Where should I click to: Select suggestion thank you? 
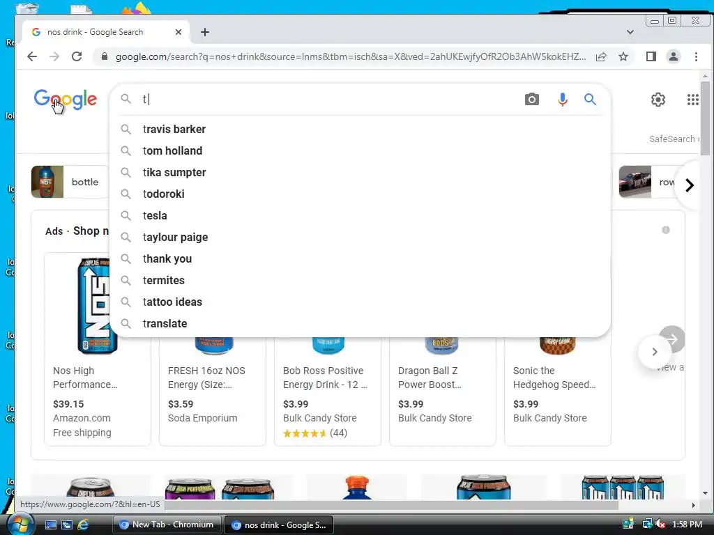(360, 259)
